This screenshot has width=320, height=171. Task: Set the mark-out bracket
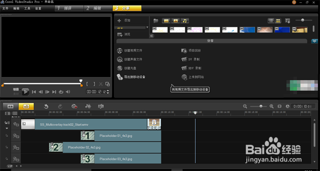94,84
